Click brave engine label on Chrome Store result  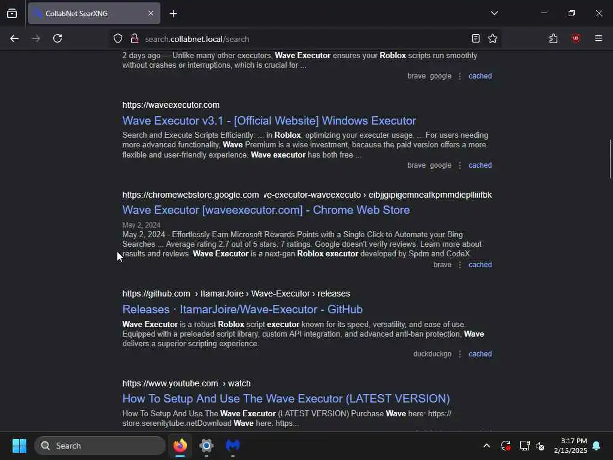[442, 264]
